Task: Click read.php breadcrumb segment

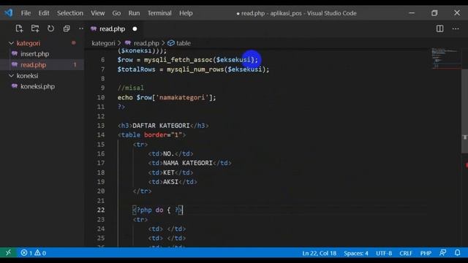Action: tap(146, 43)
